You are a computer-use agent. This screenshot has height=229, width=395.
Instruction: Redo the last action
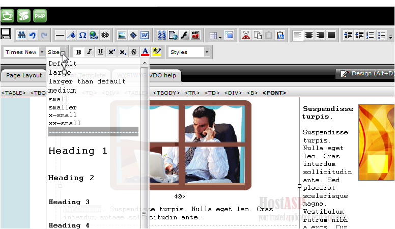(x=44, y=35)
